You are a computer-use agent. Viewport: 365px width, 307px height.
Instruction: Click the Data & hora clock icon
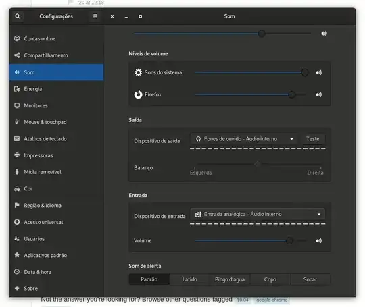17,272
